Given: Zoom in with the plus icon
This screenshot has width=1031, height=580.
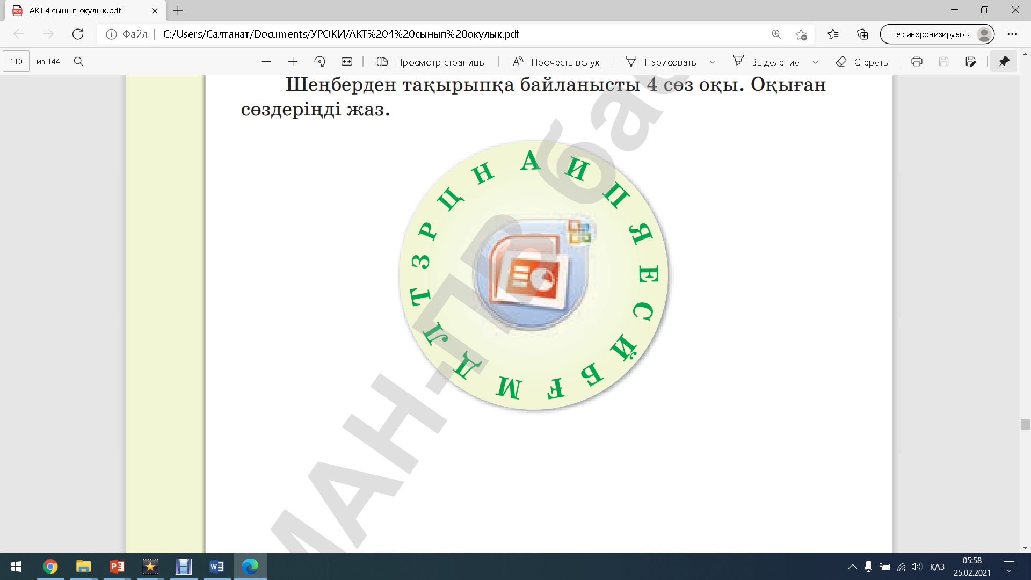Looking at the screenshot, I should click(293, 62).
